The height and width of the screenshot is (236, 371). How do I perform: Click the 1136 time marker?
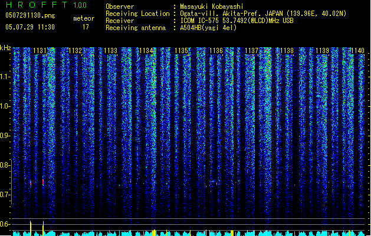tap(216, 51)
